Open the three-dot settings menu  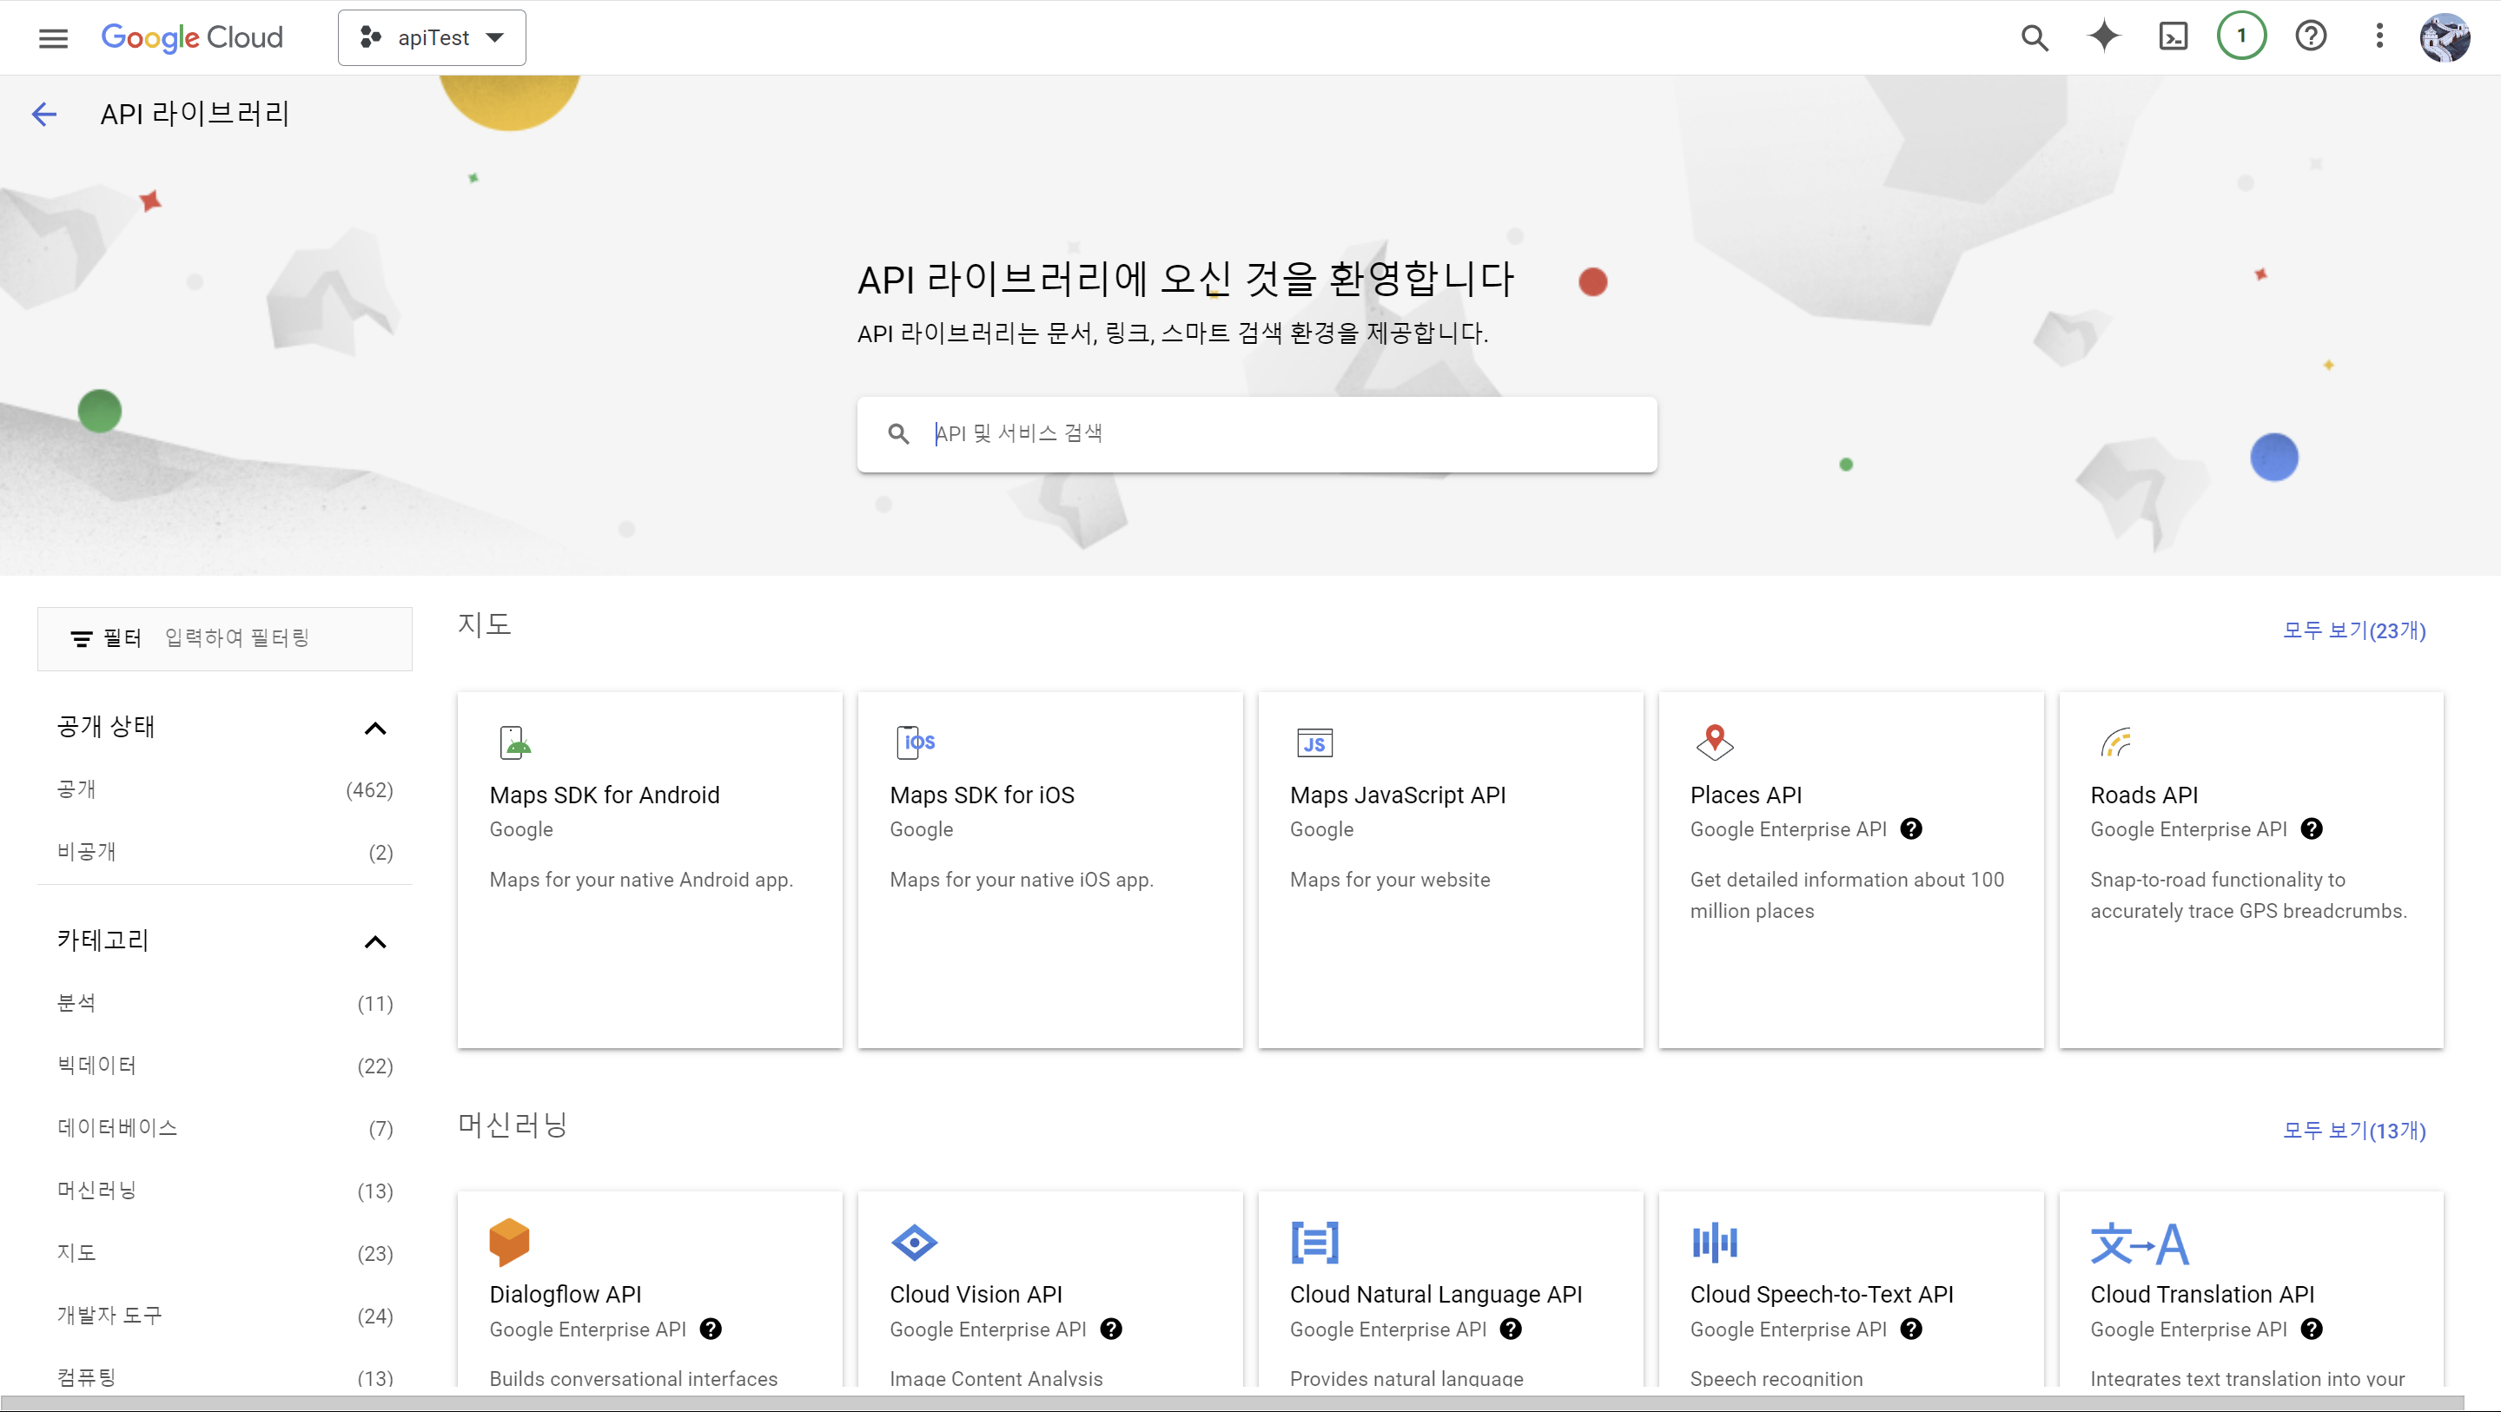pos(2379,36)
